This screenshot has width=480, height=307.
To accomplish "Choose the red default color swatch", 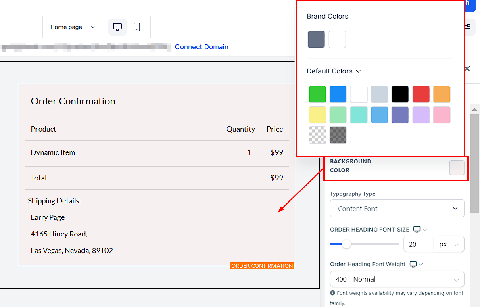I will tap(421, 94).
